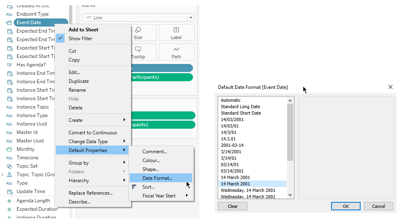This screenshot has height=222, width=403.
Task: Click the Path mark card icon
Action: 176,49
